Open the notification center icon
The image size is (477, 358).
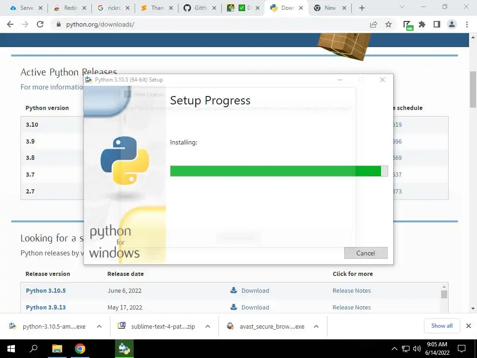click(x=462, y=349)
